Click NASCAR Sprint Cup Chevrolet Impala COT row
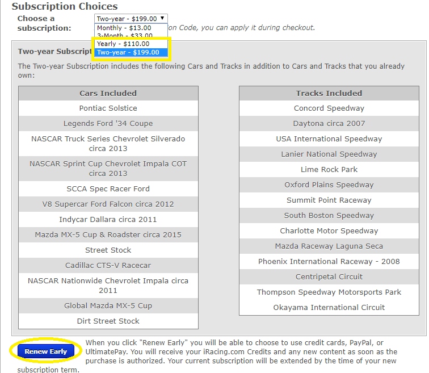 (x=108, y=169)
